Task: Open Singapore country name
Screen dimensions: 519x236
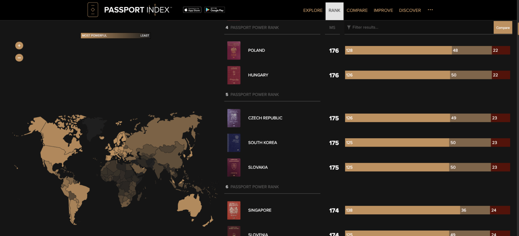Action: tap(259, 210)
